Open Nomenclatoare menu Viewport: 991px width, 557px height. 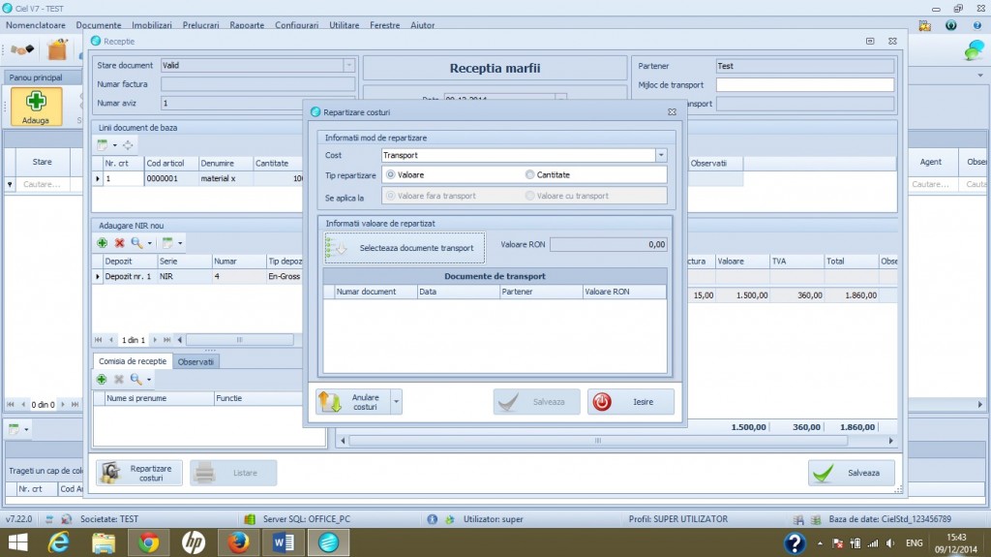click(x=36, y=25)
